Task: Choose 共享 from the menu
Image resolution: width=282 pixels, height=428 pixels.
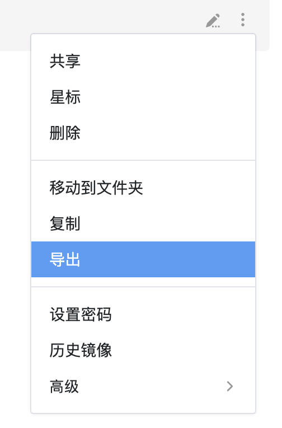Action: [x=143, y=61]
